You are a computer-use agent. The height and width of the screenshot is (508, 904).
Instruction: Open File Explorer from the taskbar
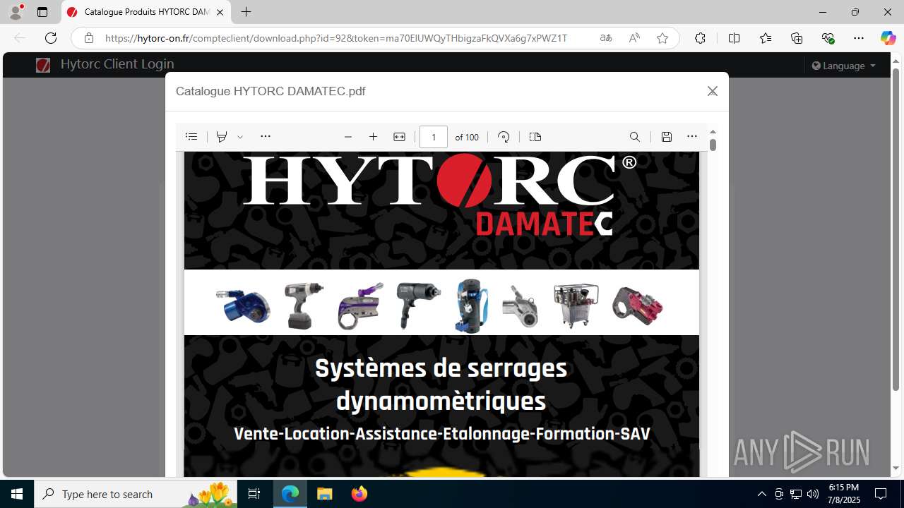[325, 494]
